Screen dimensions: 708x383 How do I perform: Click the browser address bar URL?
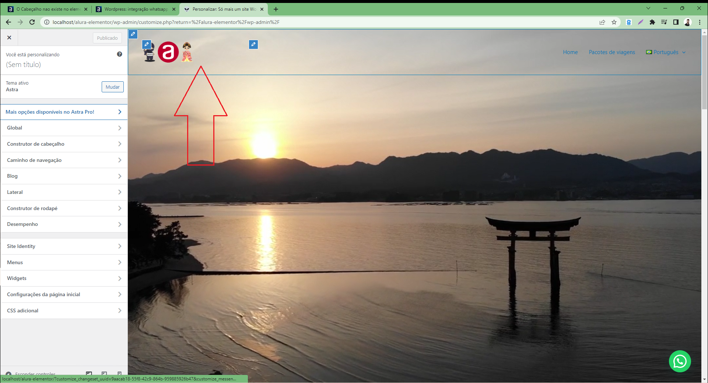pos(166,22)
